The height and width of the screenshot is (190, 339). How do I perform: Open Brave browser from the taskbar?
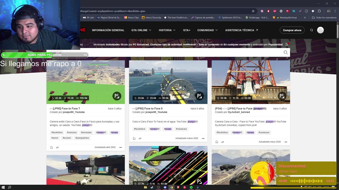pyautogui.click(x=178, y=187)
